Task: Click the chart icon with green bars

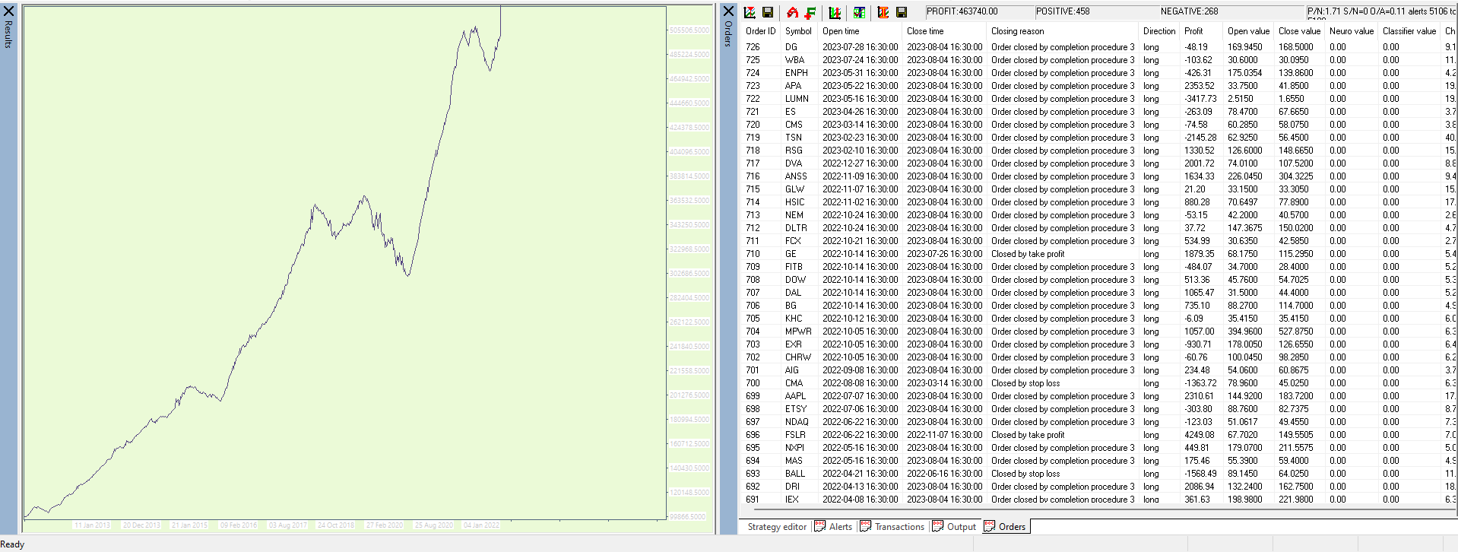Action: 835,12
